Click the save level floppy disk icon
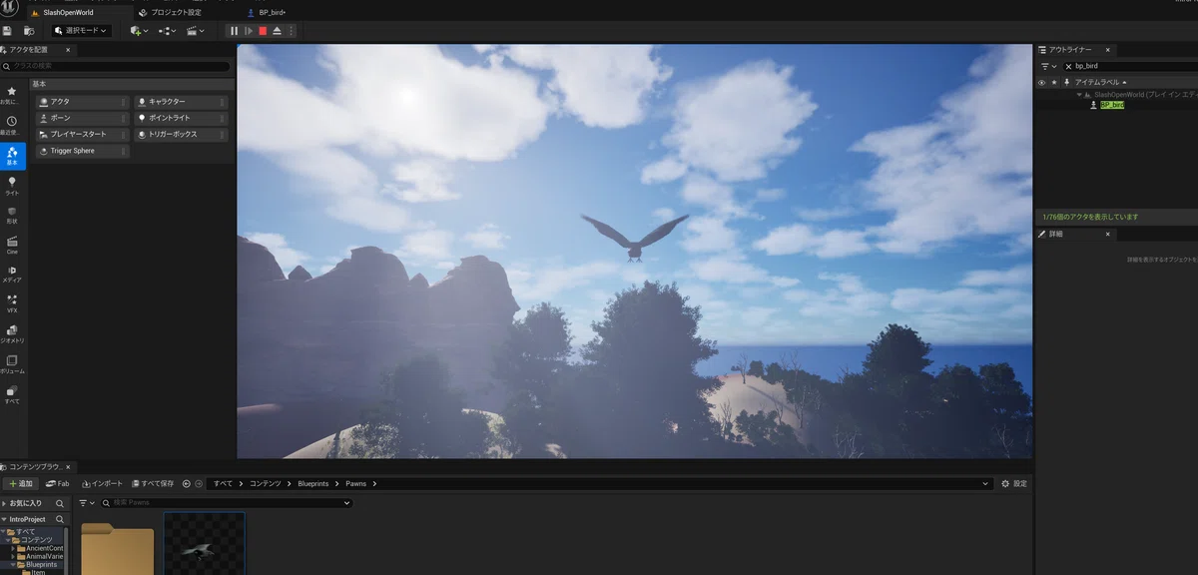This screenshot has width=1198, height=575. 8,31
